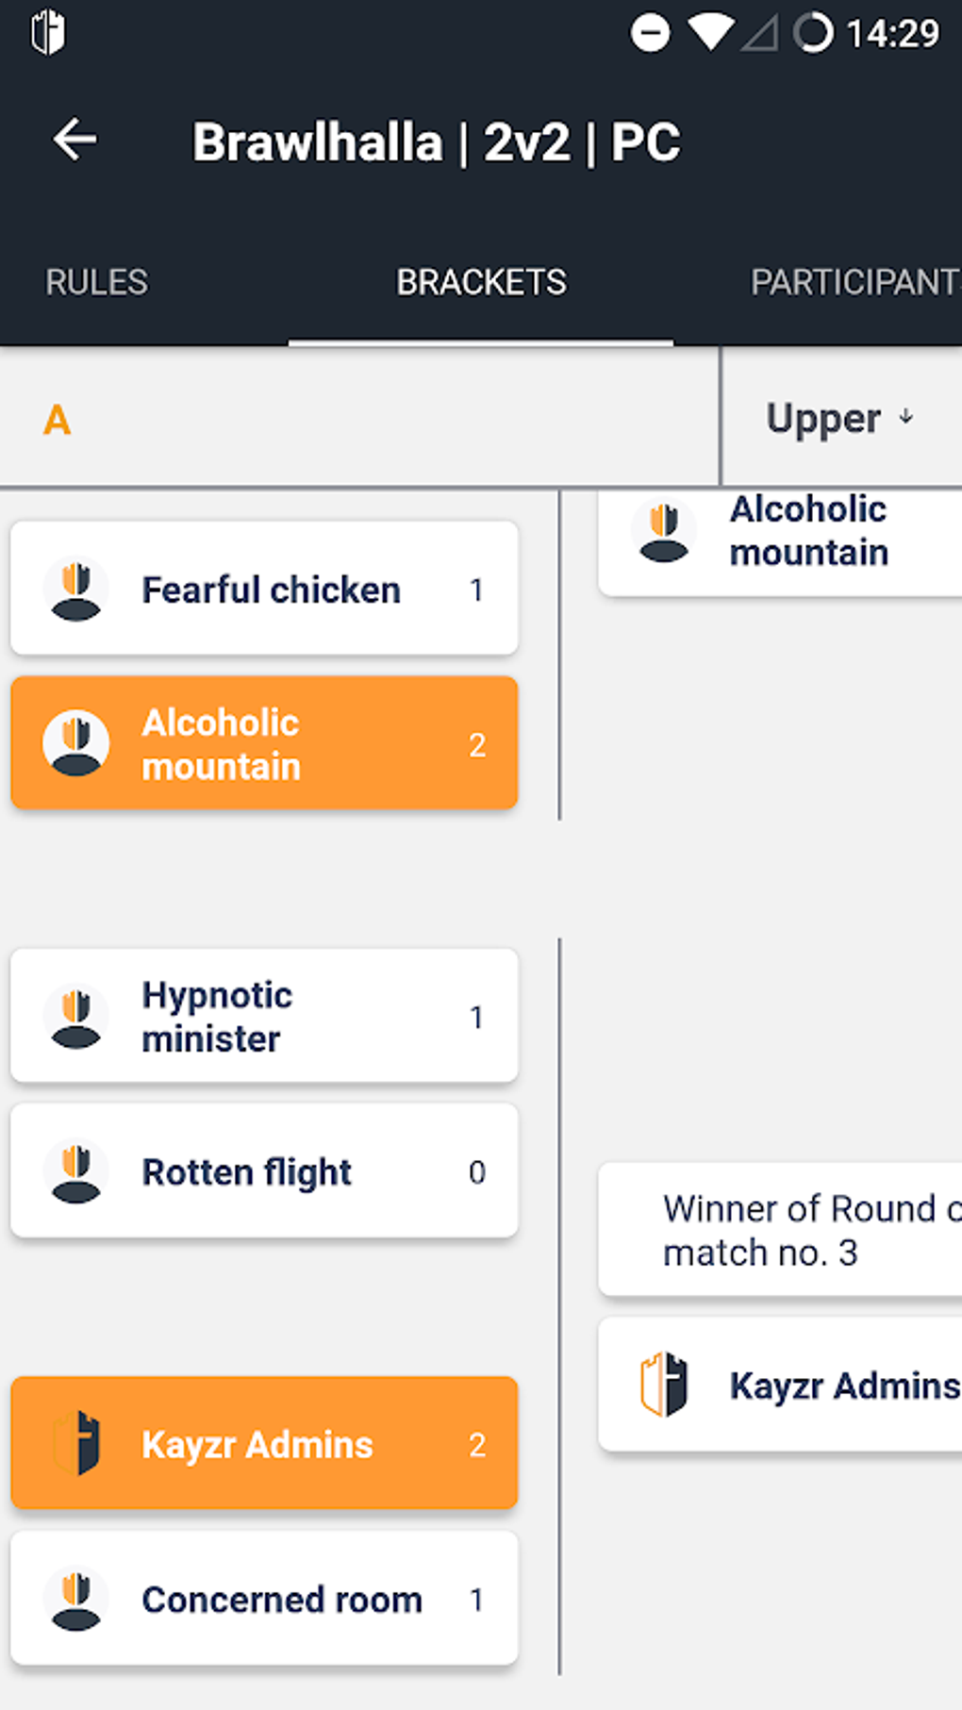Tap the Kayzr Admins logo in orange card

77,1443
